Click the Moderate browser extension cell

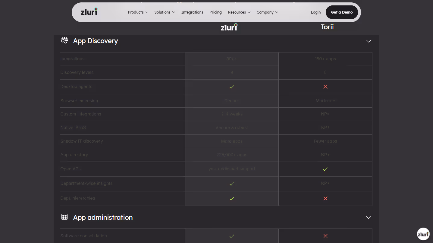(325, 101)
